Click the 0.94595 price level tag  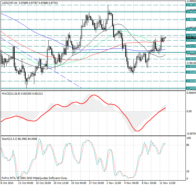[191, 88]
